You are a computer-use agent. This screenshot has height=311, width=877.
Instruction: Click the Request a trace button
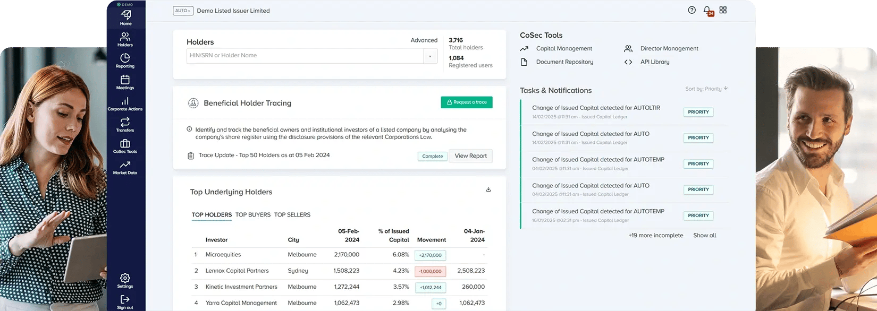click(467, 102)
